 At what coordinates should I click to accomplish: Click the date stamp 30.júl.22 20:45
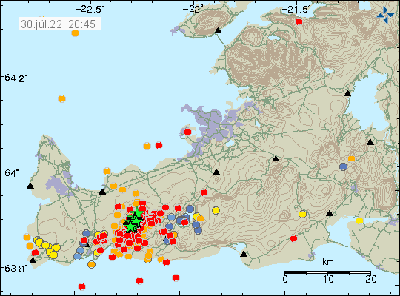59,24
